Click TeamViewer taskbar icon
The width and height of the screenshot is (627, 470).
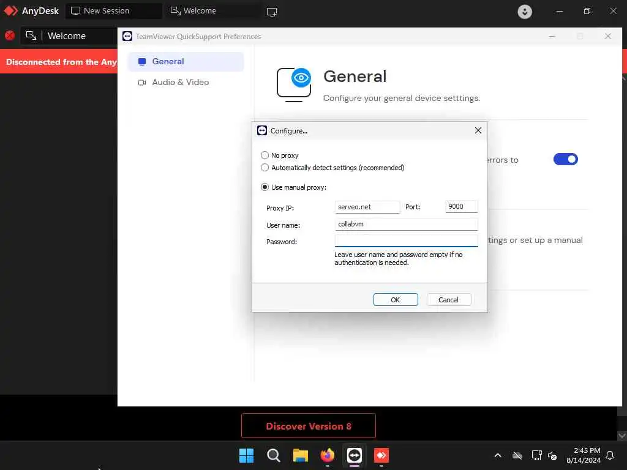pos(355,455)
